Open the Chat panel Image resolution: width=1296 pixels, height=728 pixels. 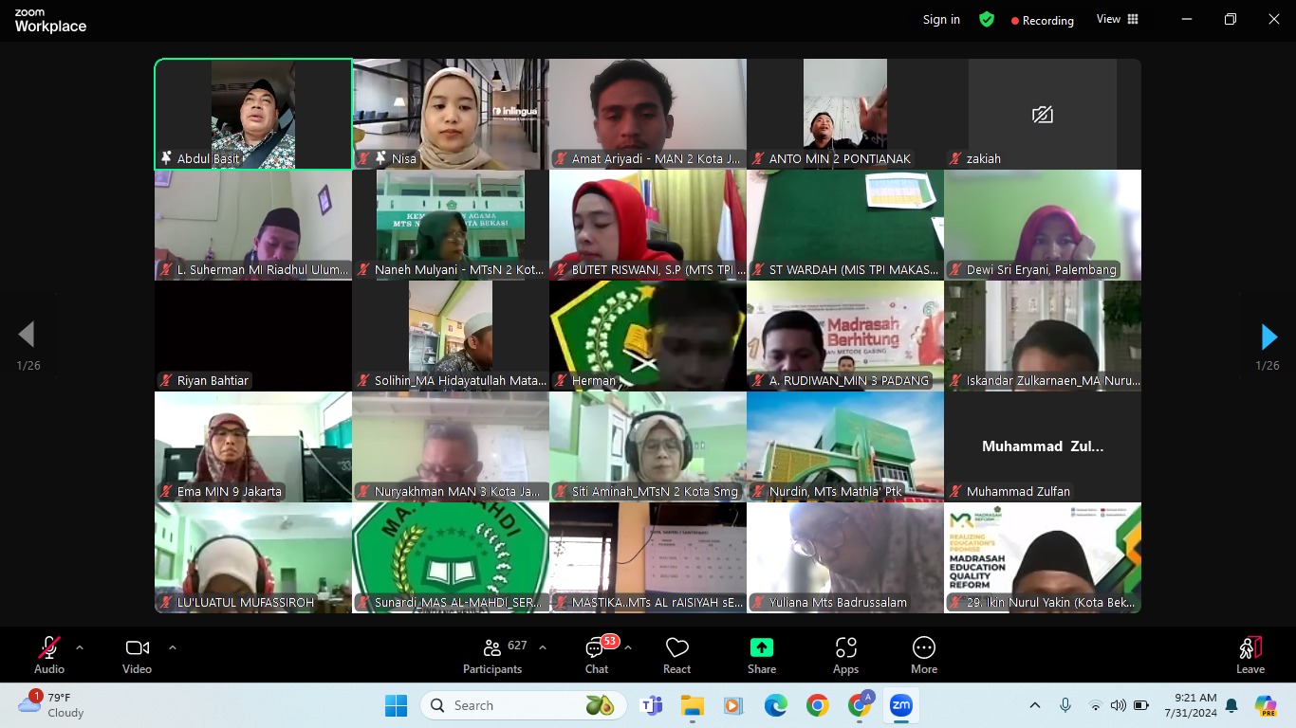coord(597,655)
